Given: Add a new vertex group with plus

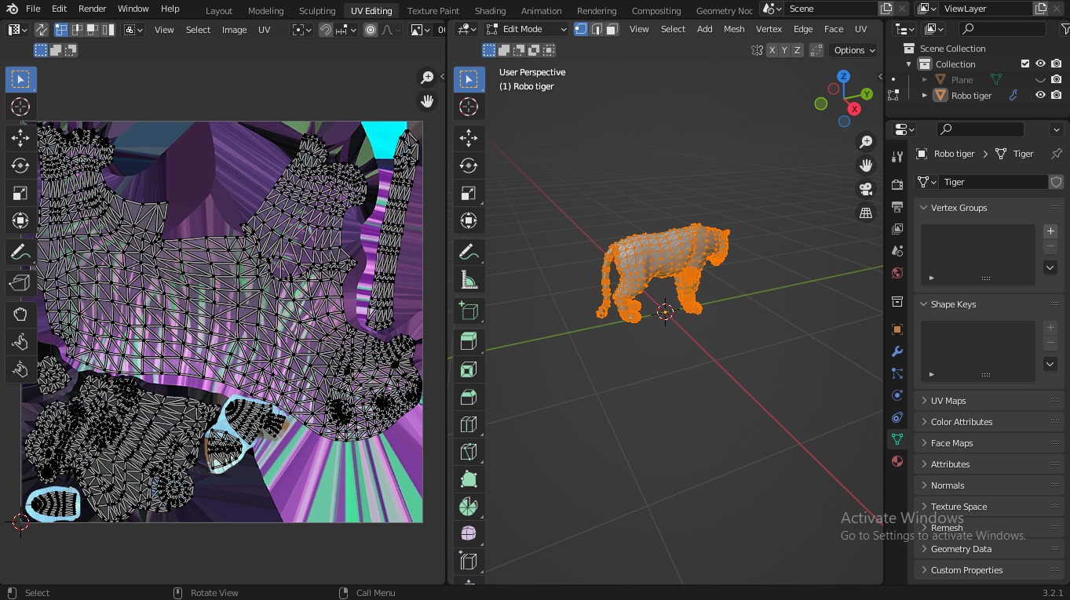Looking at the screenshot, I should click(x=1050, y=231).
